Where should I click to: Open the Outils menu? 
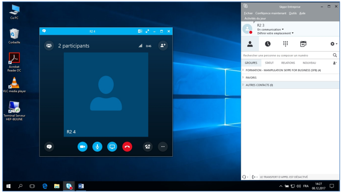[293, 13]
